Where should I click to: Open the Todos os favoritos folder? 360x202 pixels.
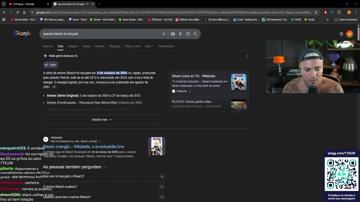[x=346, y=20]
